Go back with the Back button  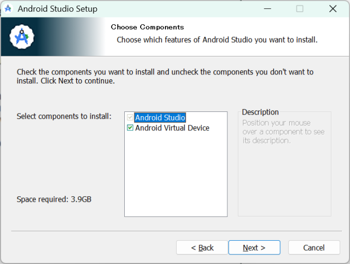click(202, 248)
